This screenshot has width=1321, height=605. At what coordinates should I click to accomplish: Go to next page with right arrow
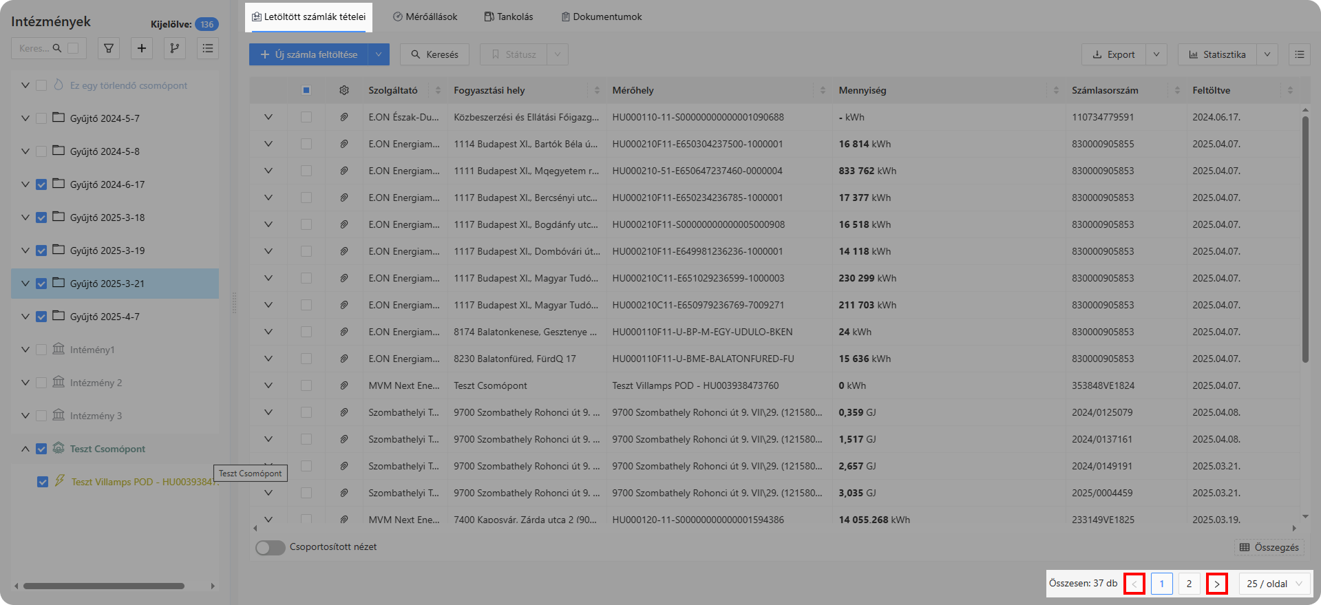1216,584
